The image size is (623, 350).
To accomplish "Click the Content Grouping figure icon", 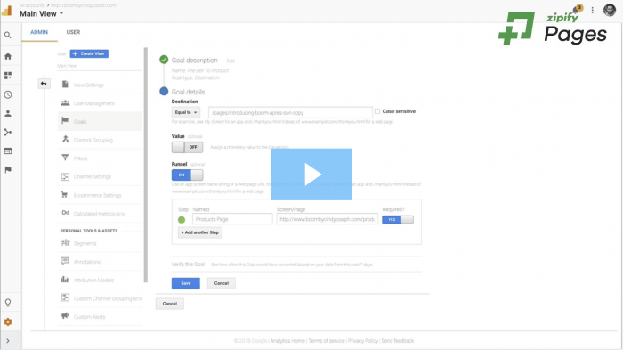I will point(65,139).
